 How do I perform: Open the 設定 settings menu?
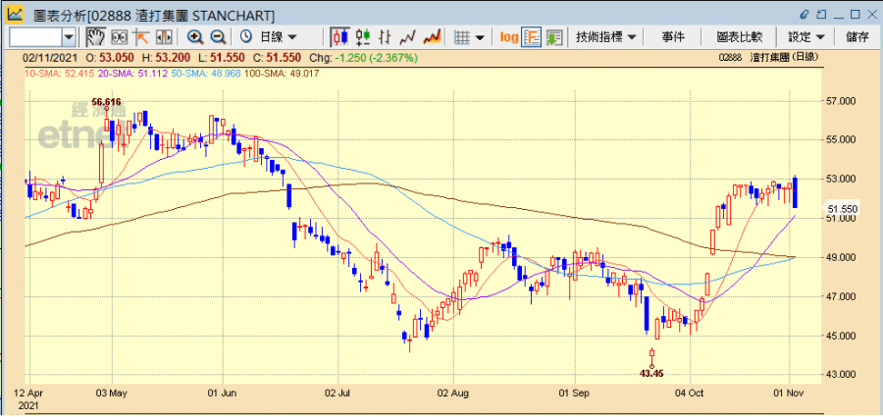806,36
